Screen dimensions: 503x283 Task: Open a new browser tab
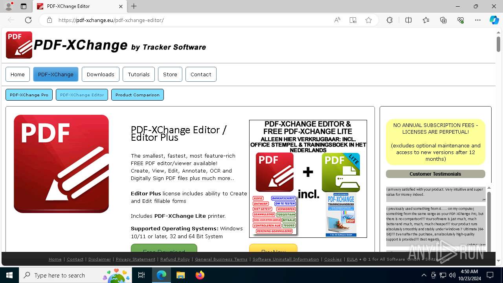(134, 6)
